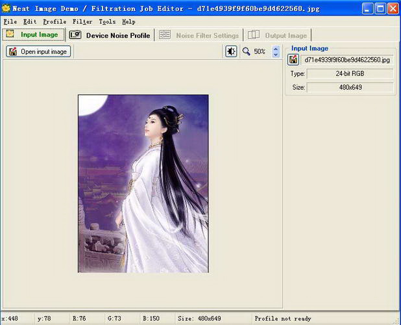This screenshot has height=325, width=401.
Task: Click the Profile not ready status text
Action: click(283, 318)
